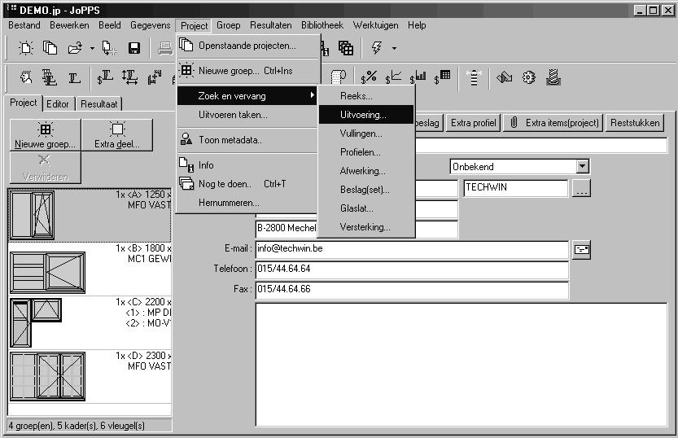Click the dollar bar chart icon
Viewport: 678px width, 438px height.
click(x=418, y=77)
